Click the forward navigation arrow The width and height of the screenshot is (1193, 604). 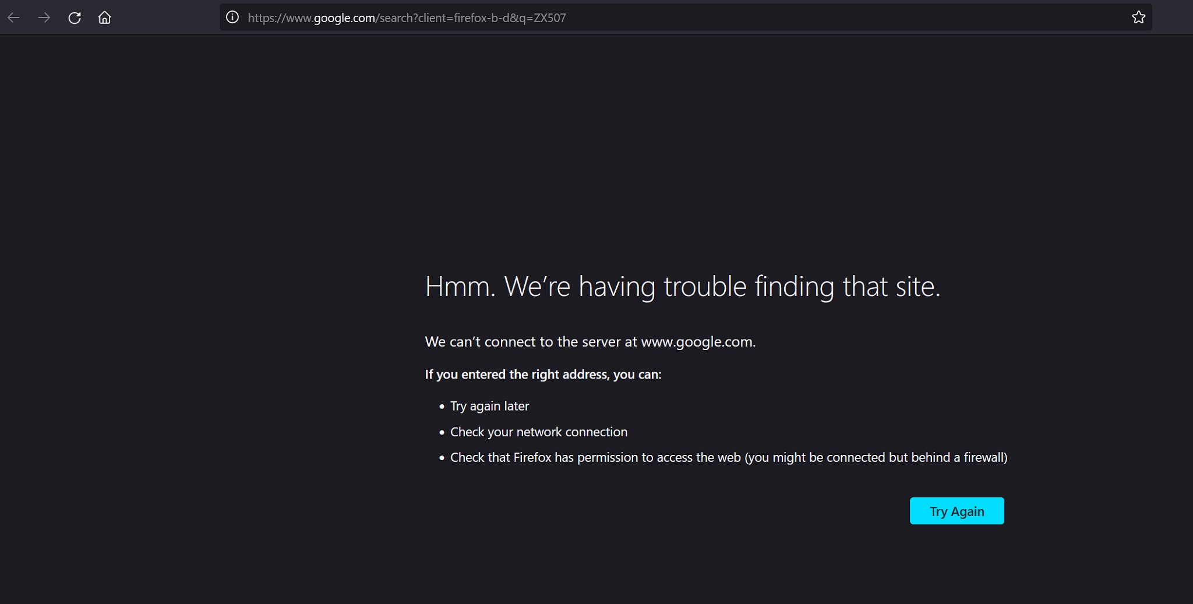click(44, 17)
